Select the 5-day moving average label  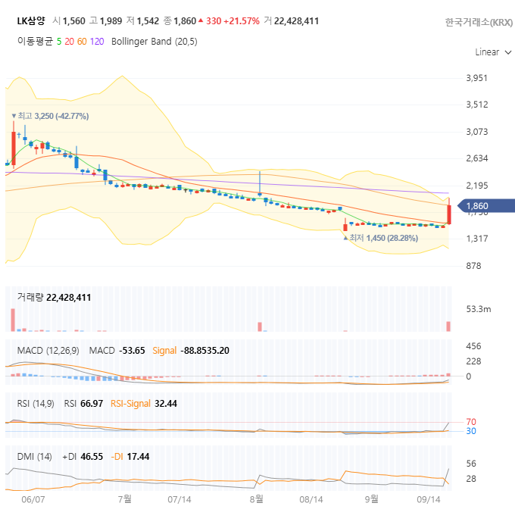(59, 42)
